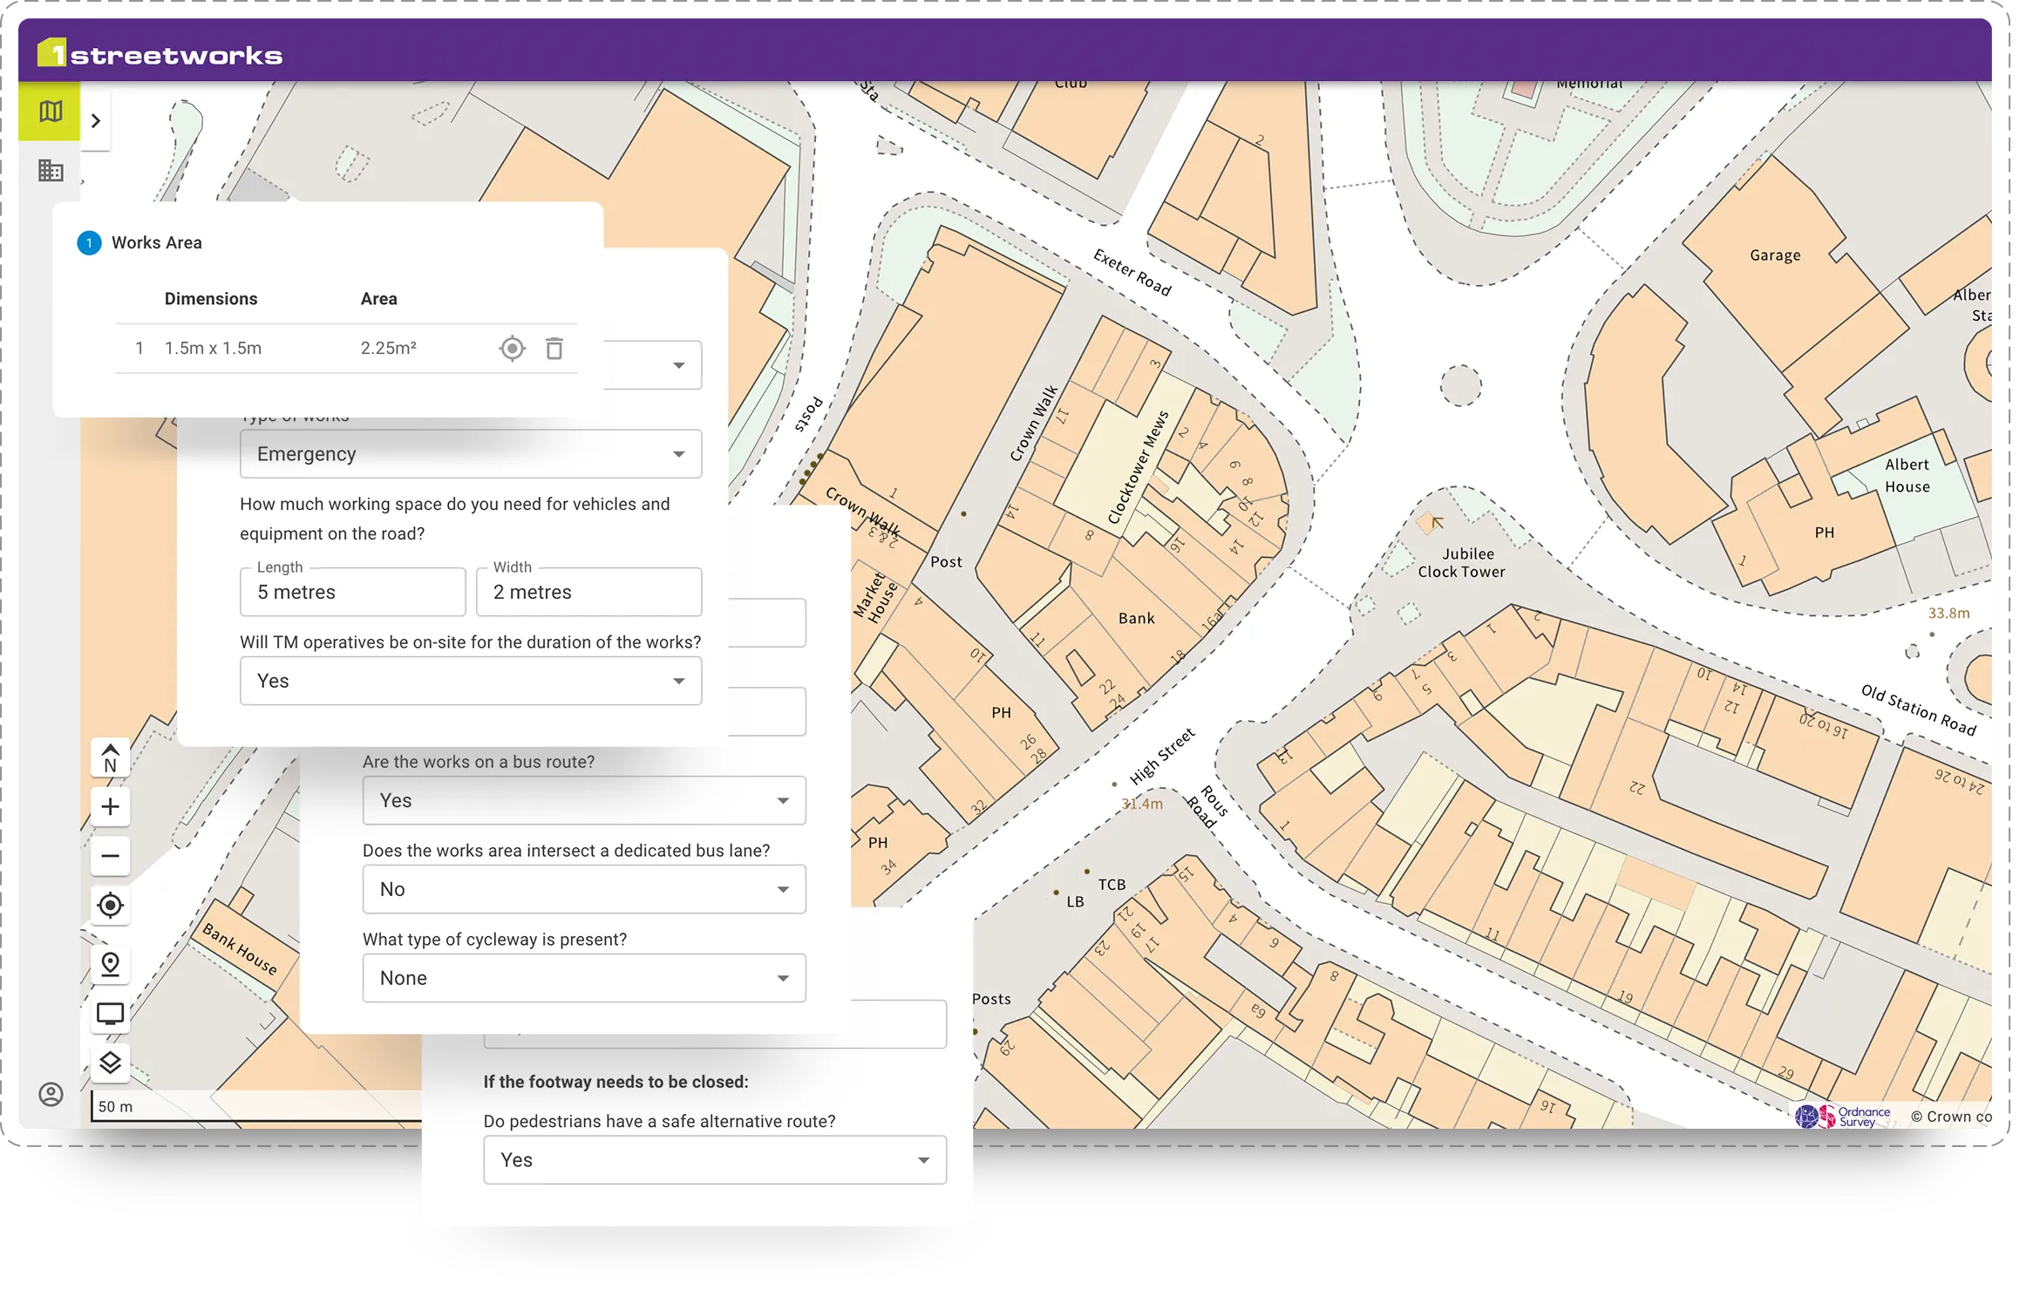This screenshot has height=1290, width=2040.
Task: Open Type of works Emergency dropdown
Action: tap(471, 454)
